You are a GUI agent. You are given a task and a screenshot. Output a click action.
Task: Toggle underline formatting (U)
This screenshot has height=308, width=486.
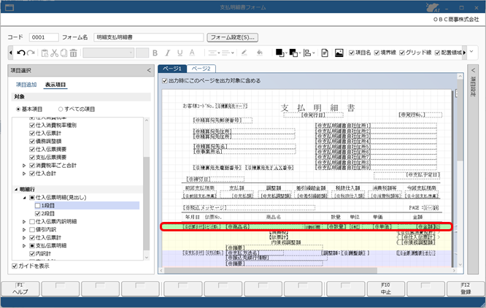click(x=180, y=53)
